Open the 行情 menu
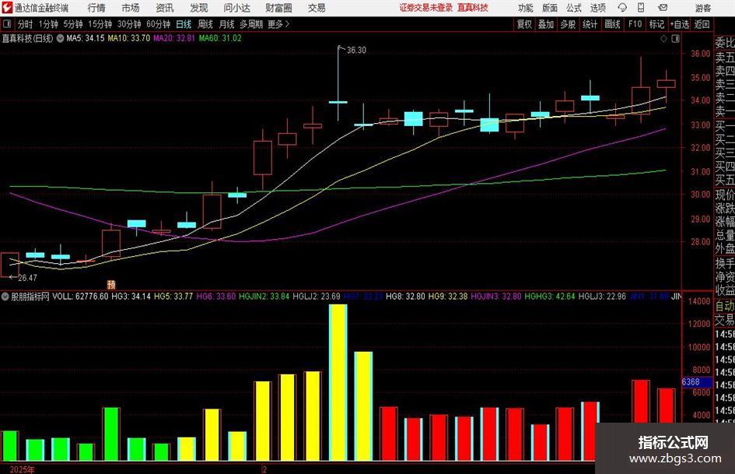735x474 pixels. pos(96,8)
